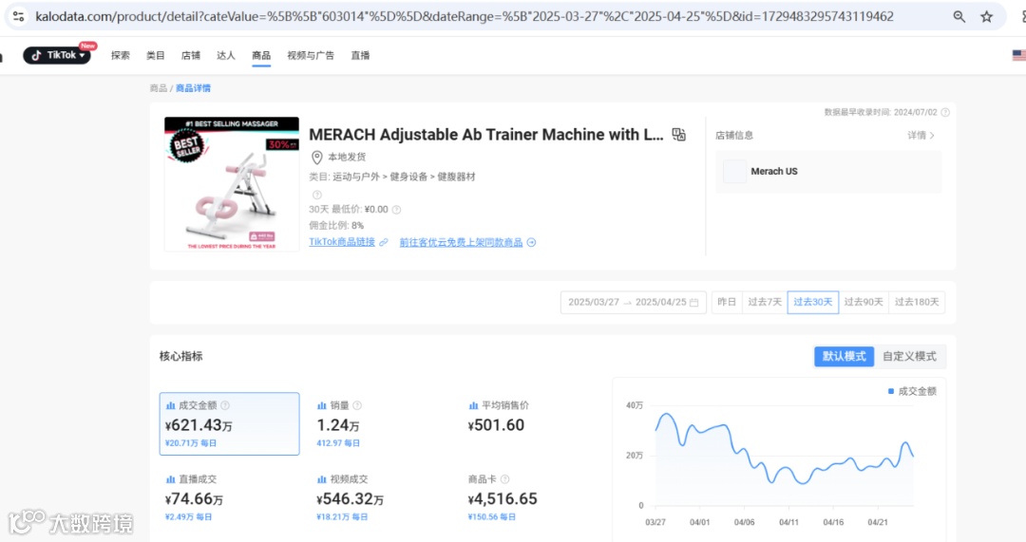Select the 视频成交 metric card
Image resolution: width=1026 pixels, height=542 pixels.
pos(381,497)
